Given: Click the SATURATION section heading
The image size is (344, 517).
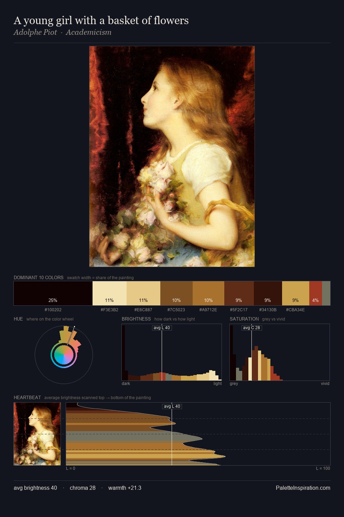Looking at the screenshot, I should 244,319.
